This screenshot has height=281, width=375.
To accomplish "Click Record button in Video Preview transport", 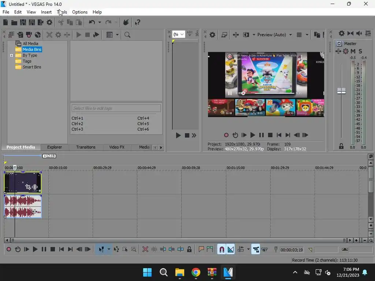I will (226, 135).
